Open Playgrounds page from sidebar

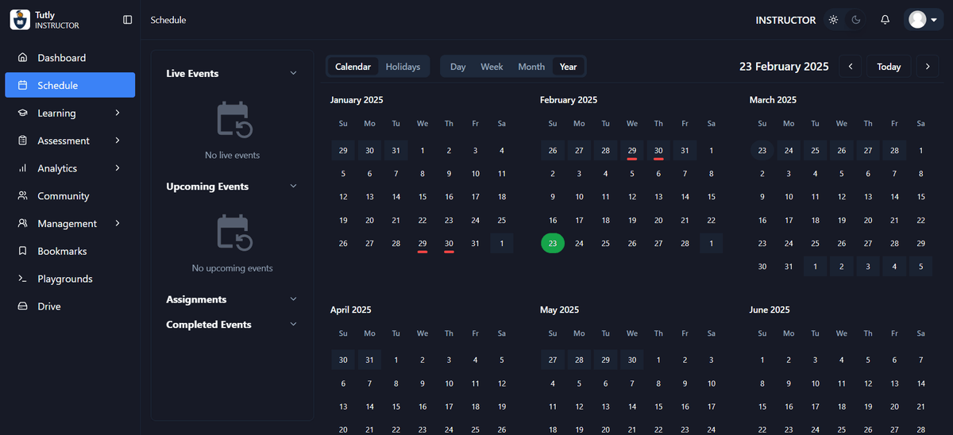click(x=70, y=279)
